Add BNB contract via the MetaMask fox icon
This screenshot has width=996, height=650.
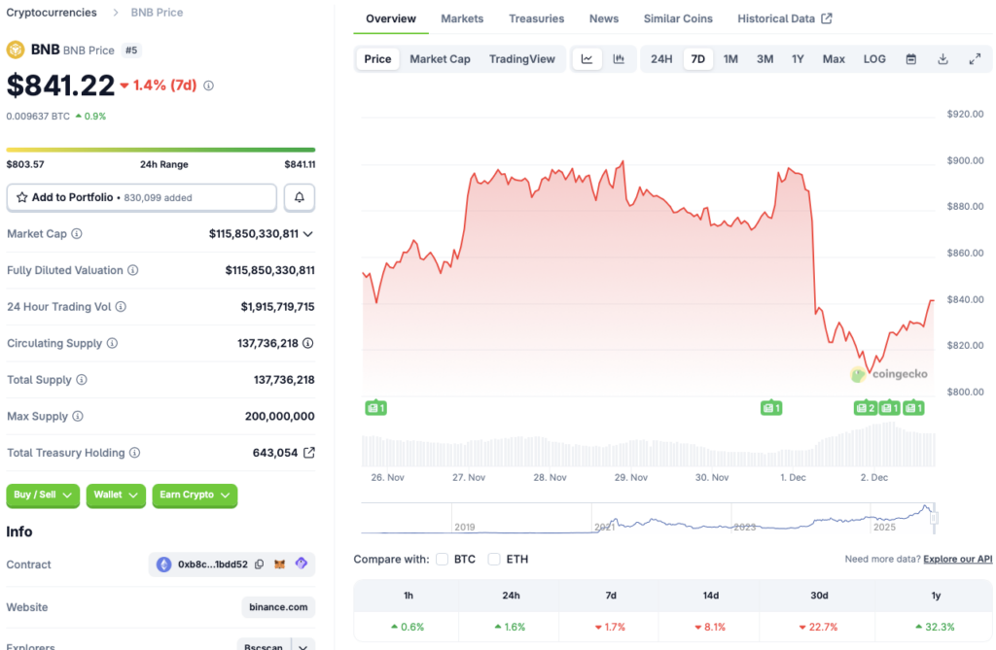pos(277,564)
